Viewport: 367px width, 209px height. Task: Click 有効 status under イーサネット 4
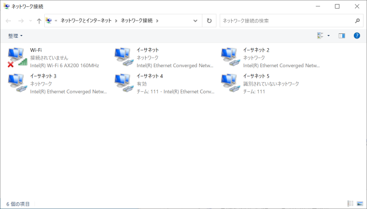142,84
